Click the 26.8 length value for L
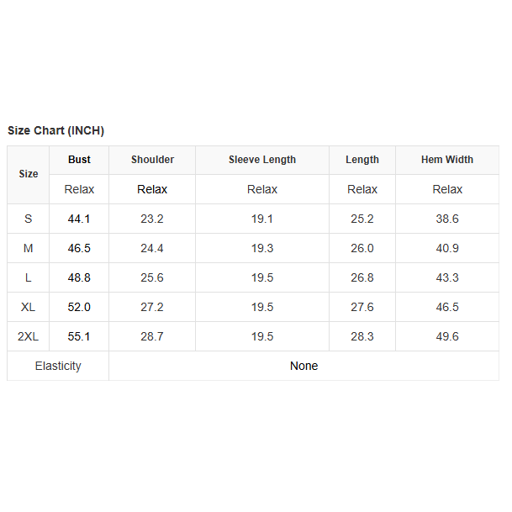 pyautogui.click(x=362, y=277)
